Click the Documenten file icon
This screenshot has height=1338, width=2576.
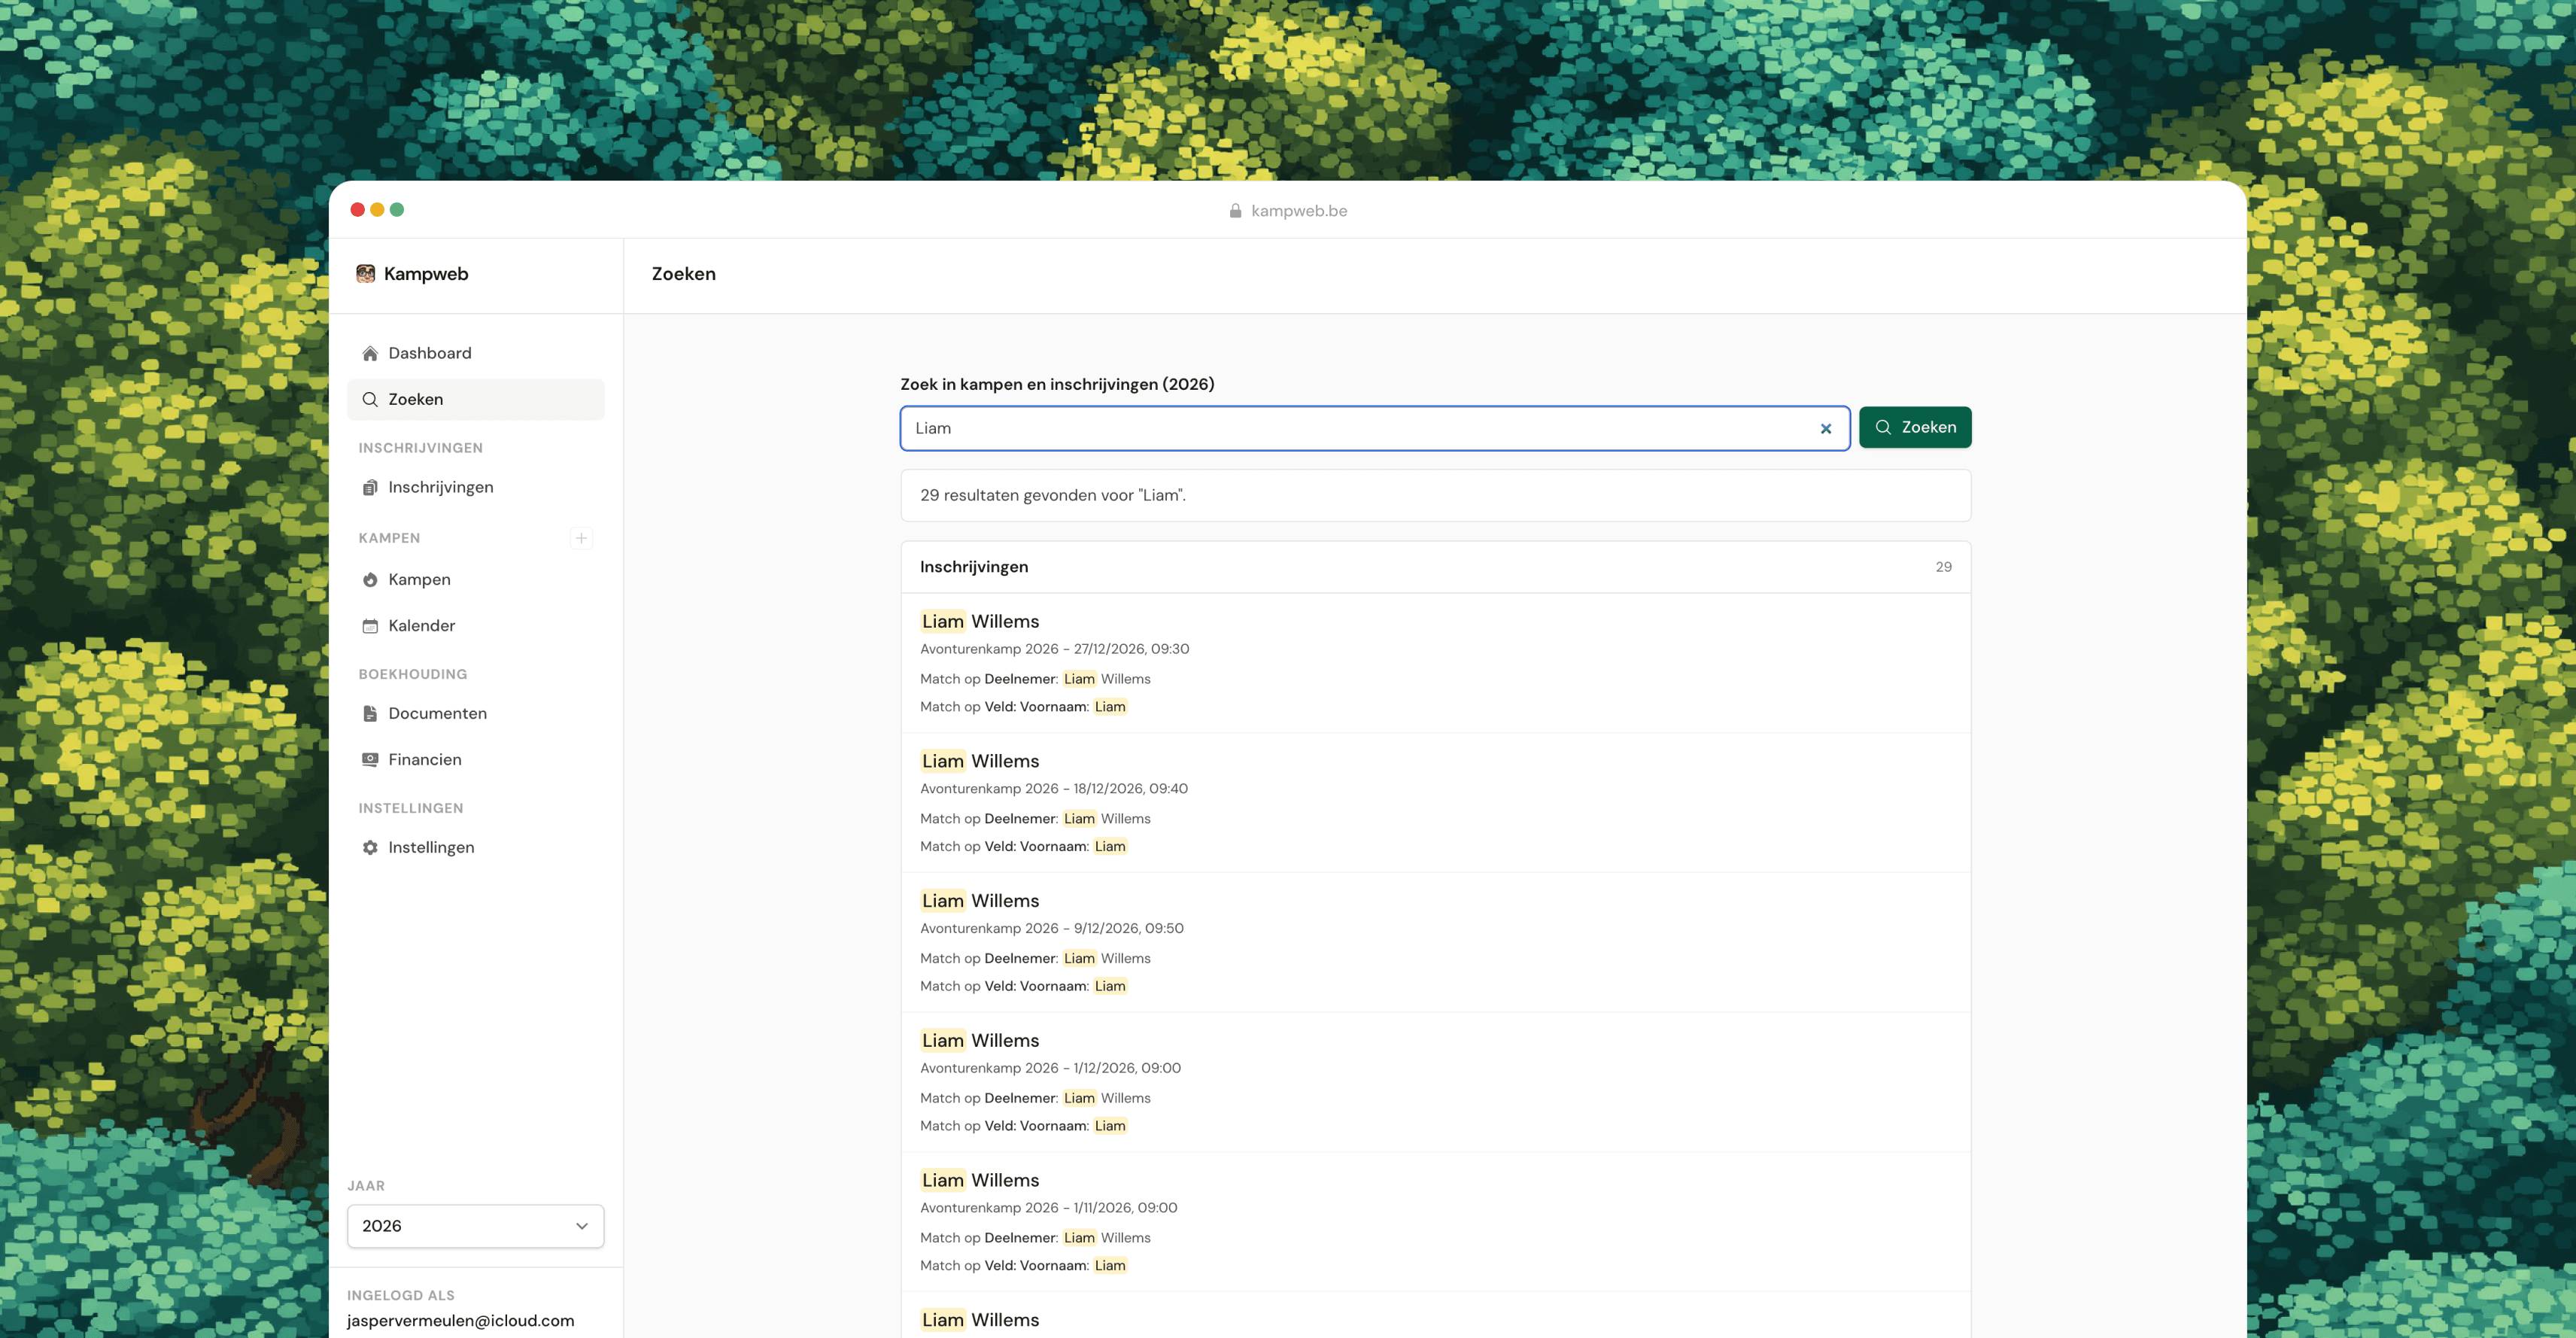click(369, 713)
